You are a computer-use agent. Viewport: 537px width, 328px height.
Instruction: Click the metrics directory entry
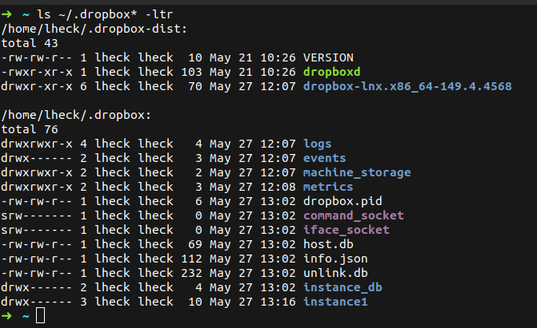328,187
